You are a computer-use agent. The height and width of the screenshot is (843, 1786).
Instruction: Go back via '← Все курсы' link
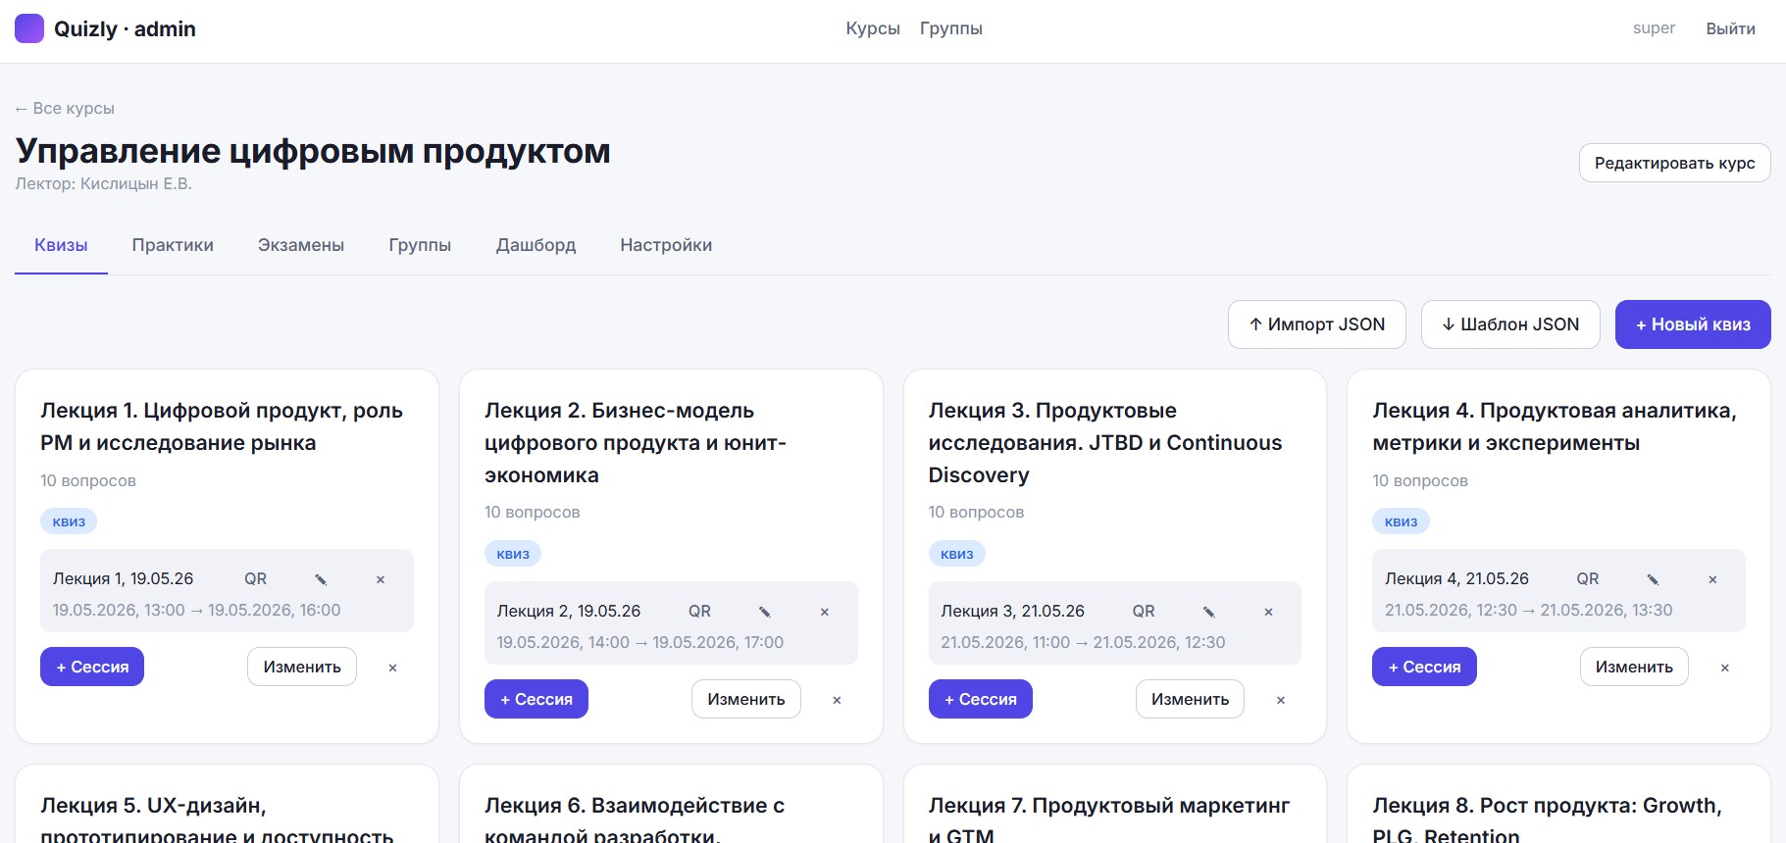click(x=65, y=108)
